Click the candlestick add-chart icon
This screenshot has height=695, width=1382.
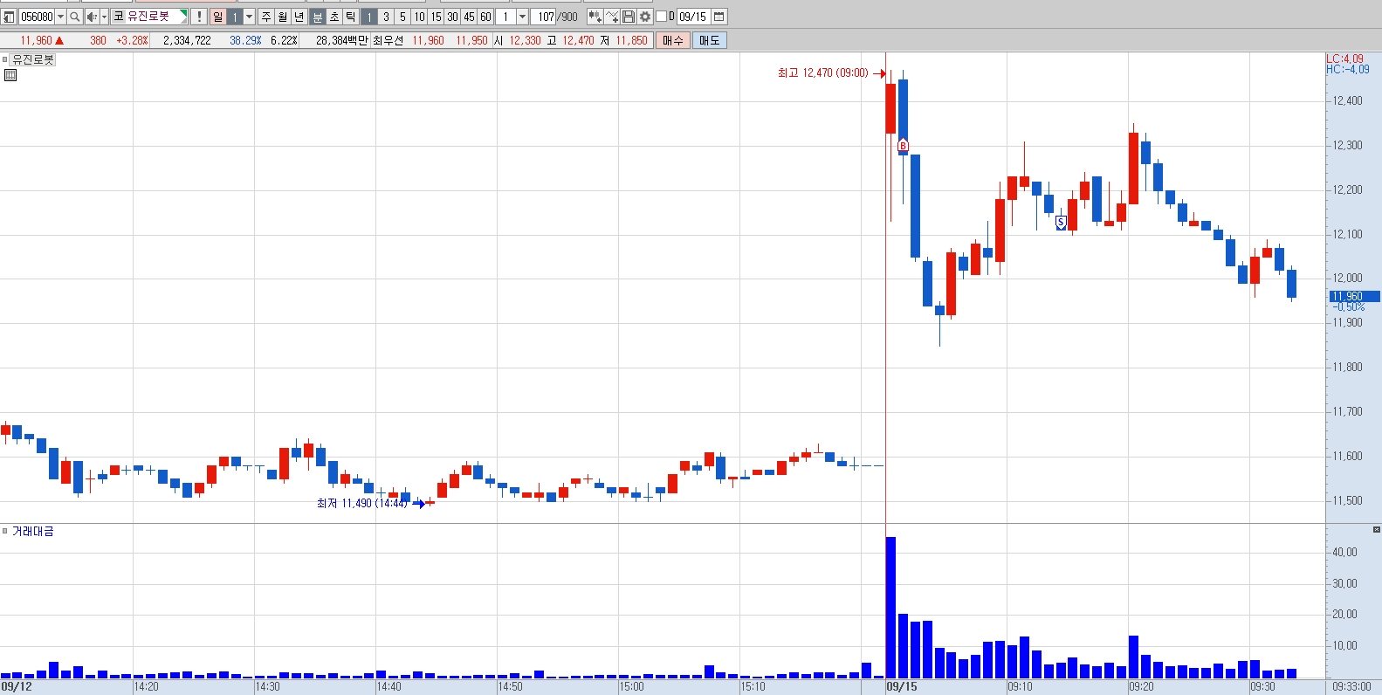[x=595, y=17]
